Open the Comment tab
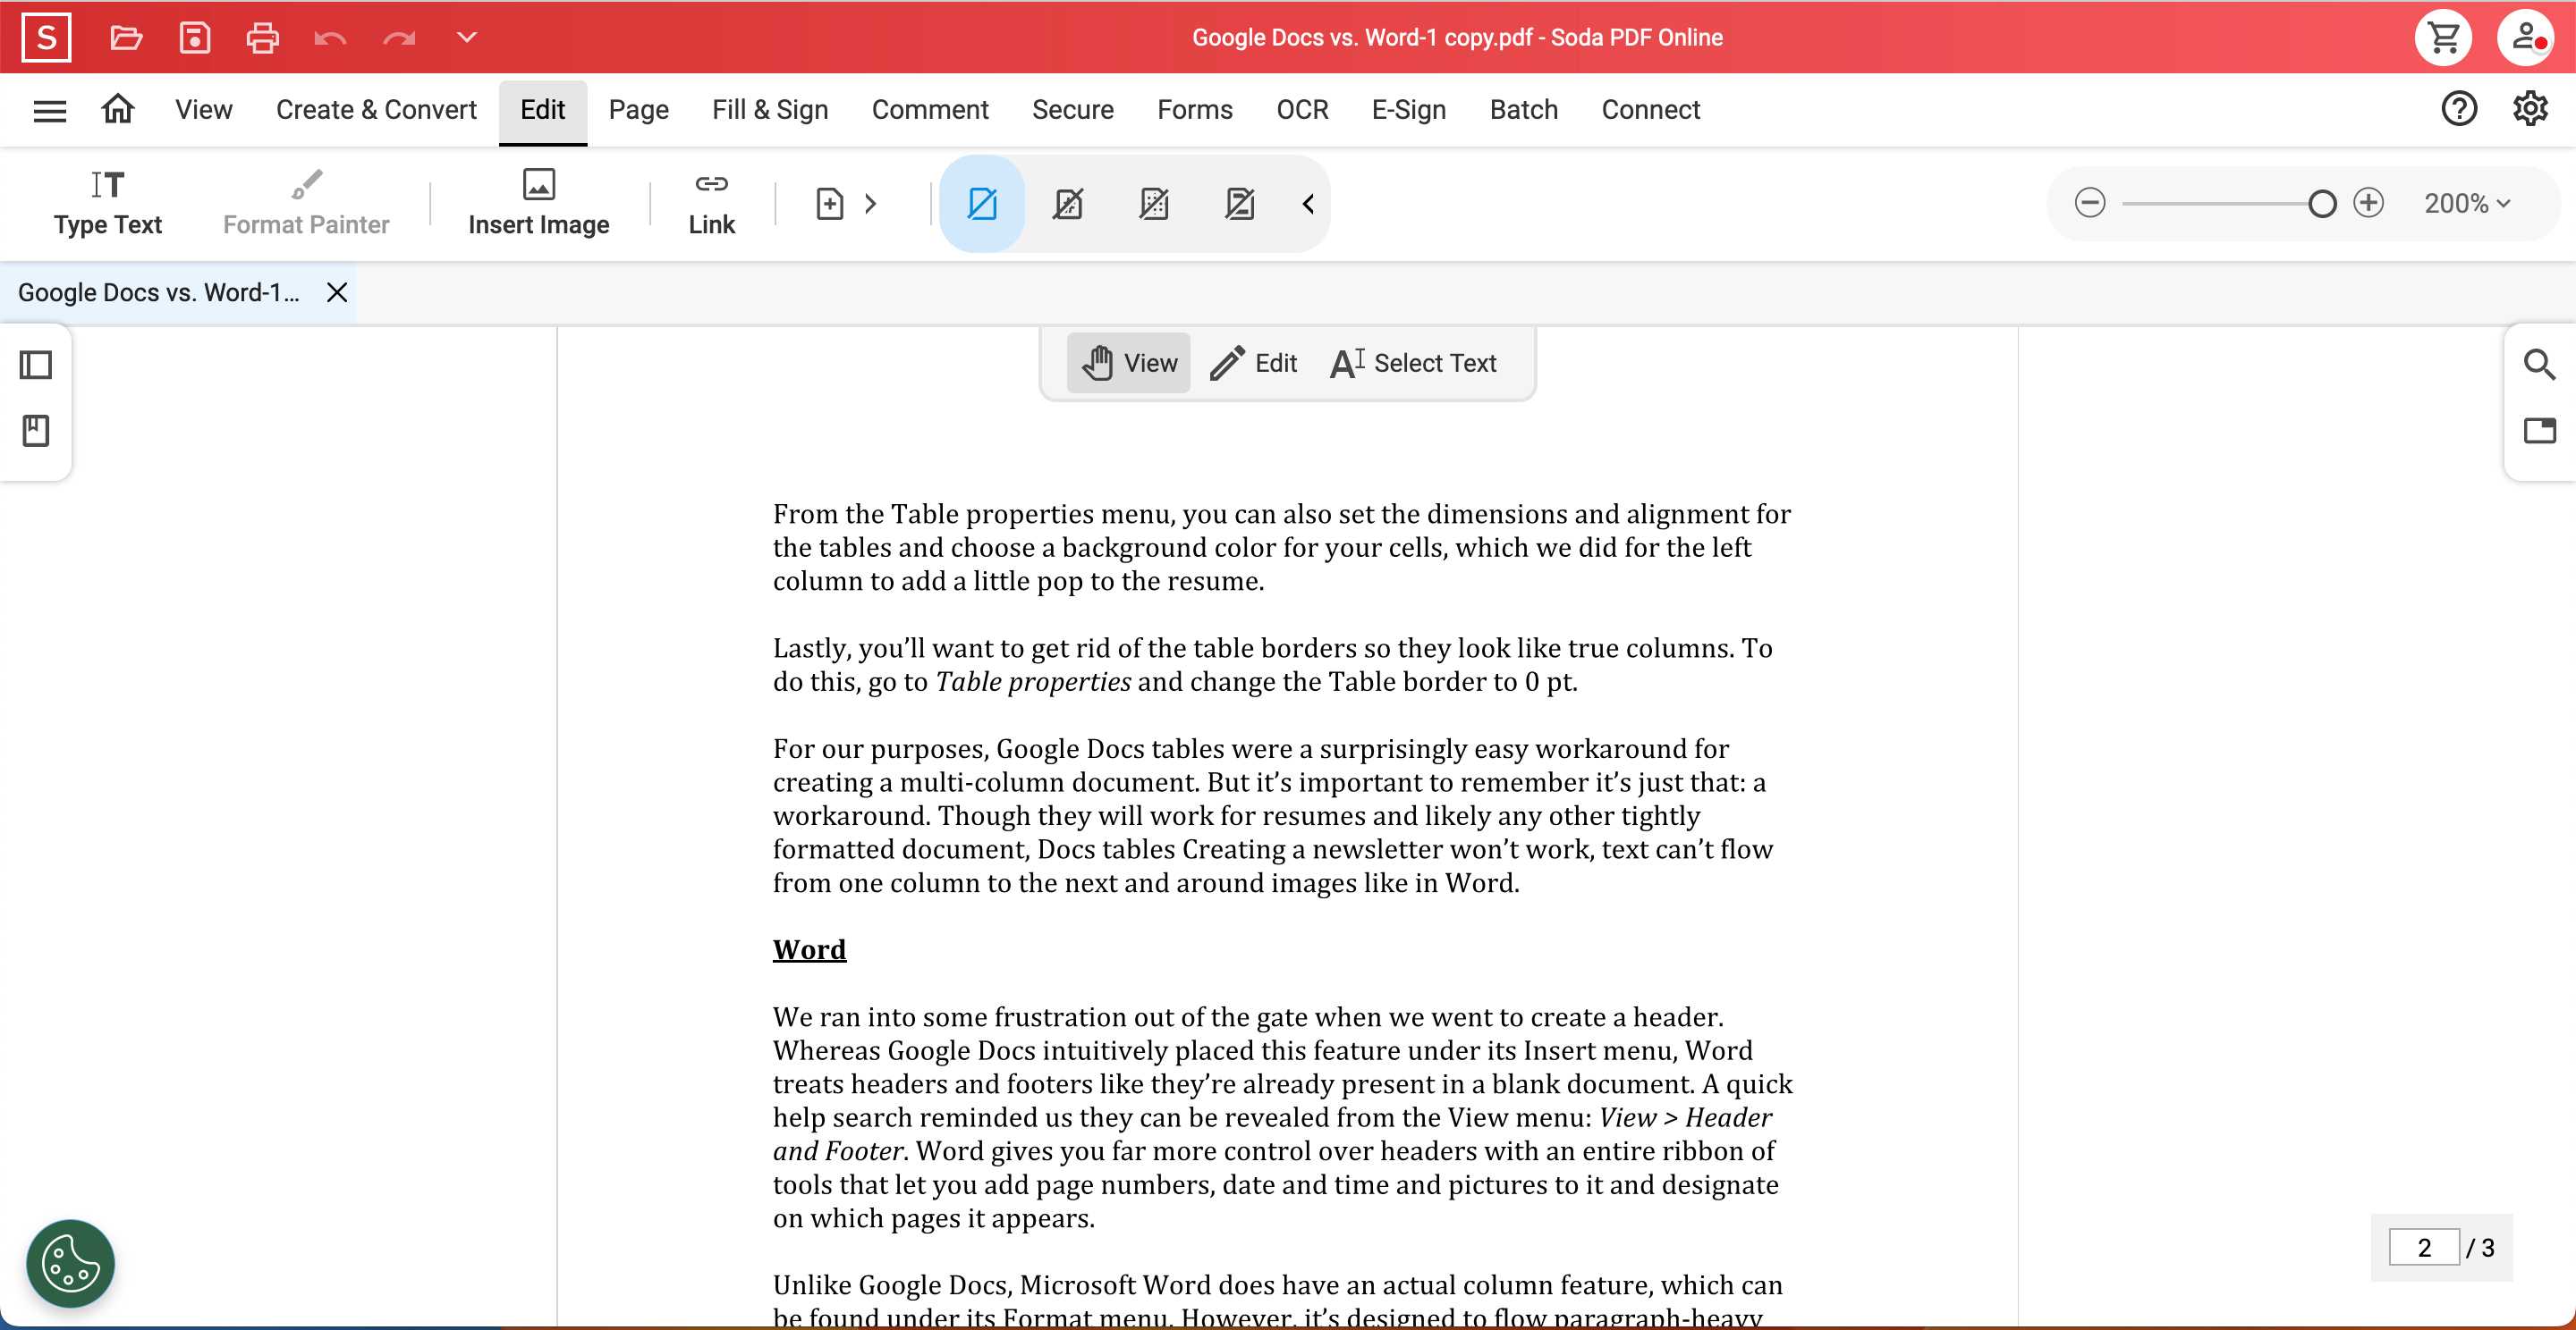The image size is (2576, 1330). 930,110
